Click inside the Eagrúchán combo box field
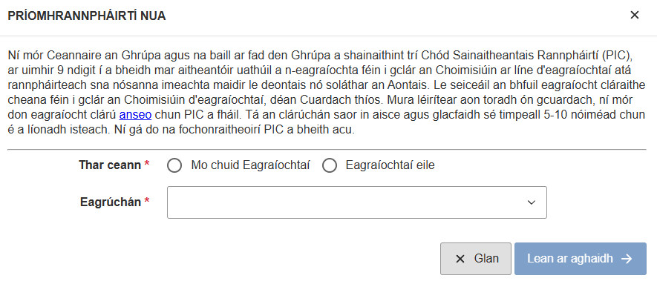 pyautogui.click(x=357, y=202)
